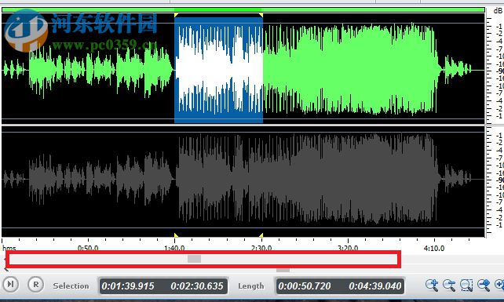Viewport: 504px width, 302px height.
Task: Click inside the blue selected waveform region
Action: coord(218,70)
